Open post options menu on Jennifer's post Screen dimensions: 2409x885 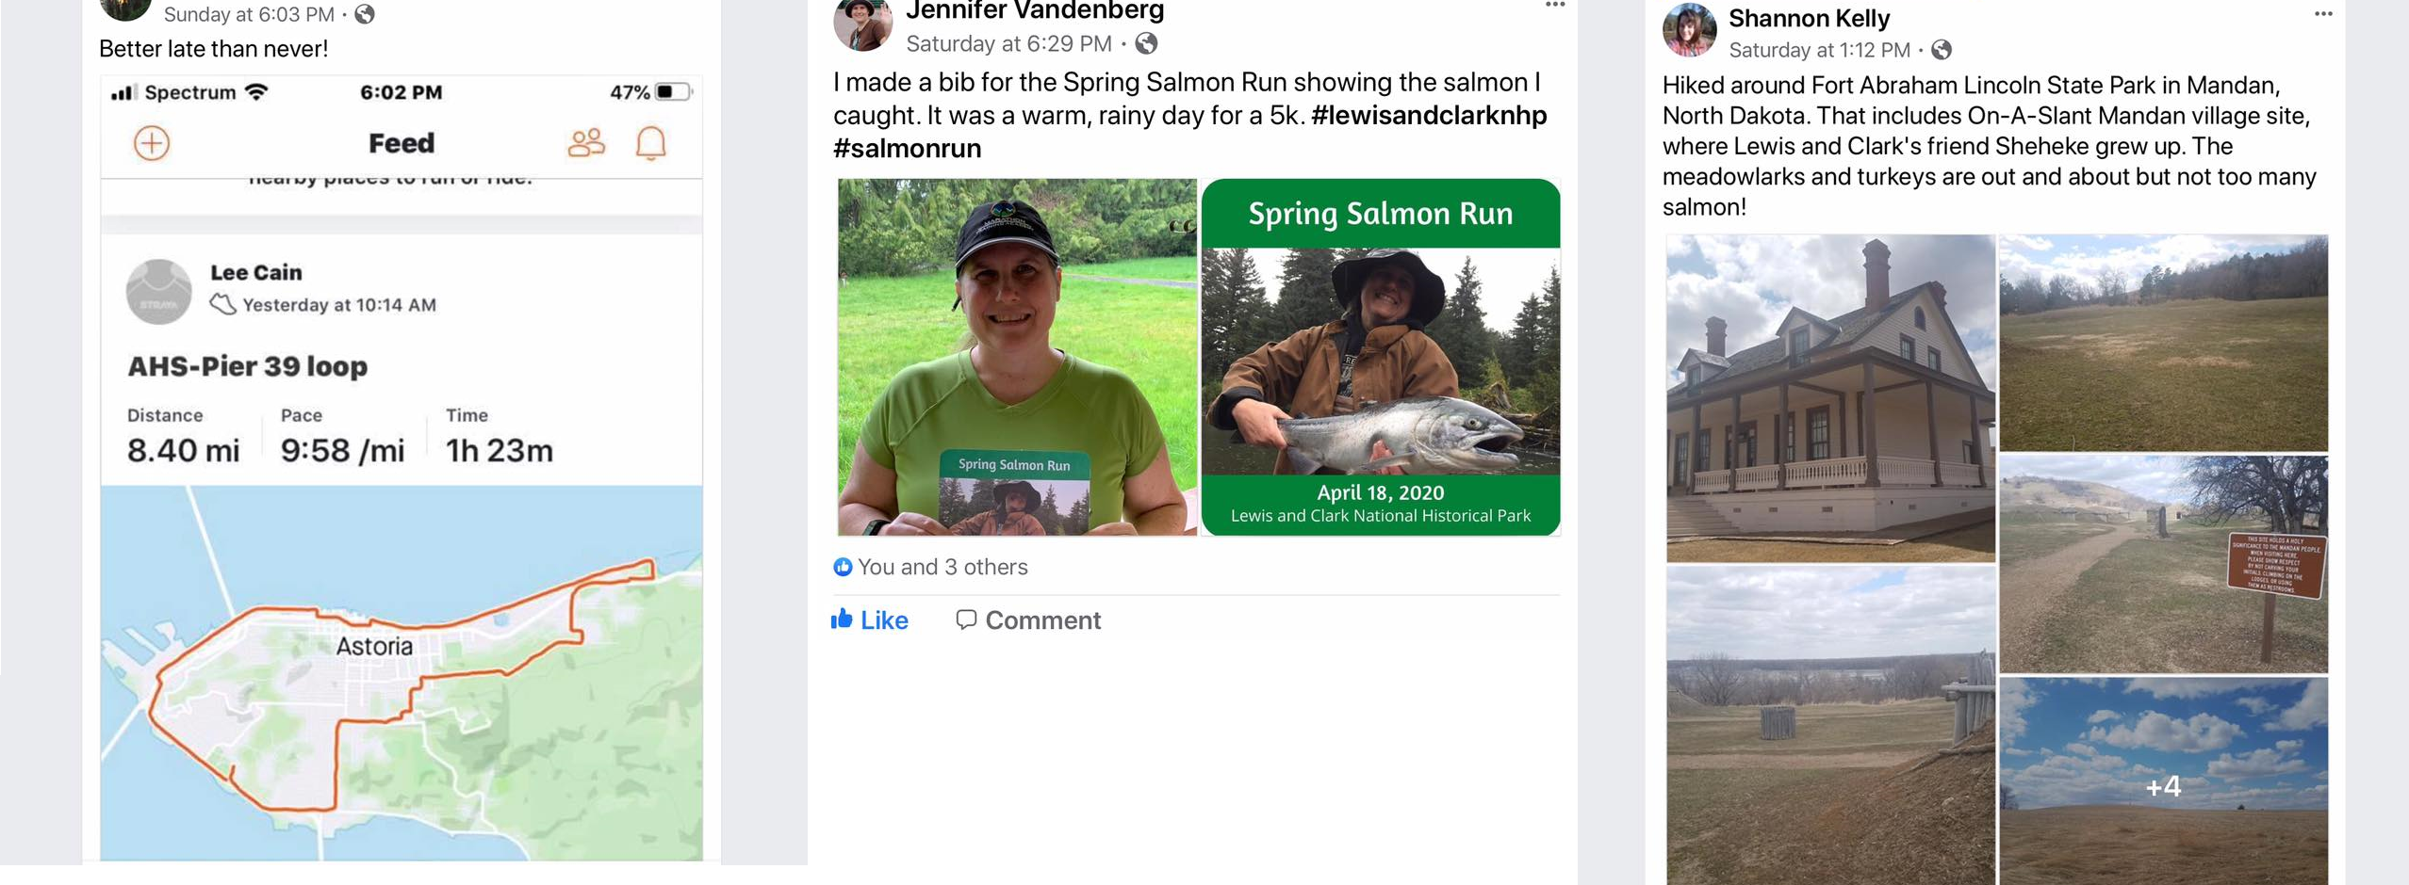click(1554, 6)
